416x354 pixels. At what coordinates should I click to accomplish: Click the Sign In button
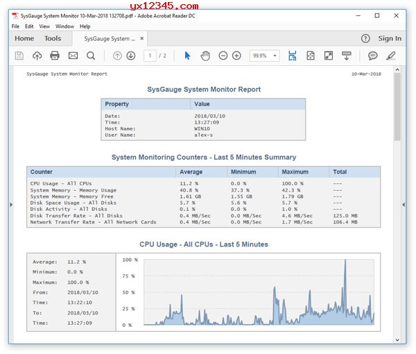390,38
